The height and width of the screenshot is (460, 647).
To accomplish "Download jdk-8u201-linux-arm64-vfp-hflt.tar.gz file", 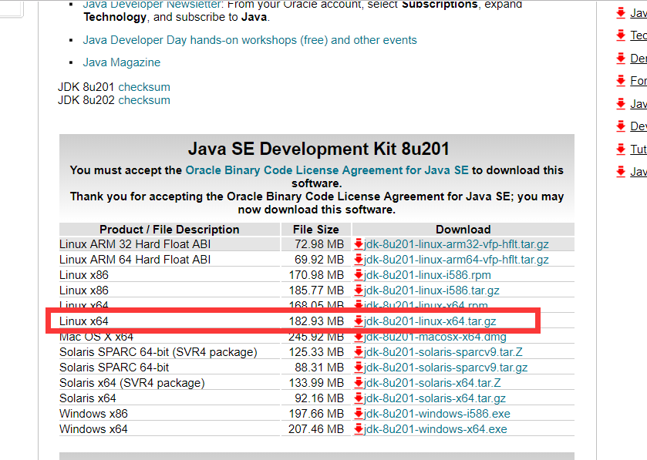I will [457, 260].
